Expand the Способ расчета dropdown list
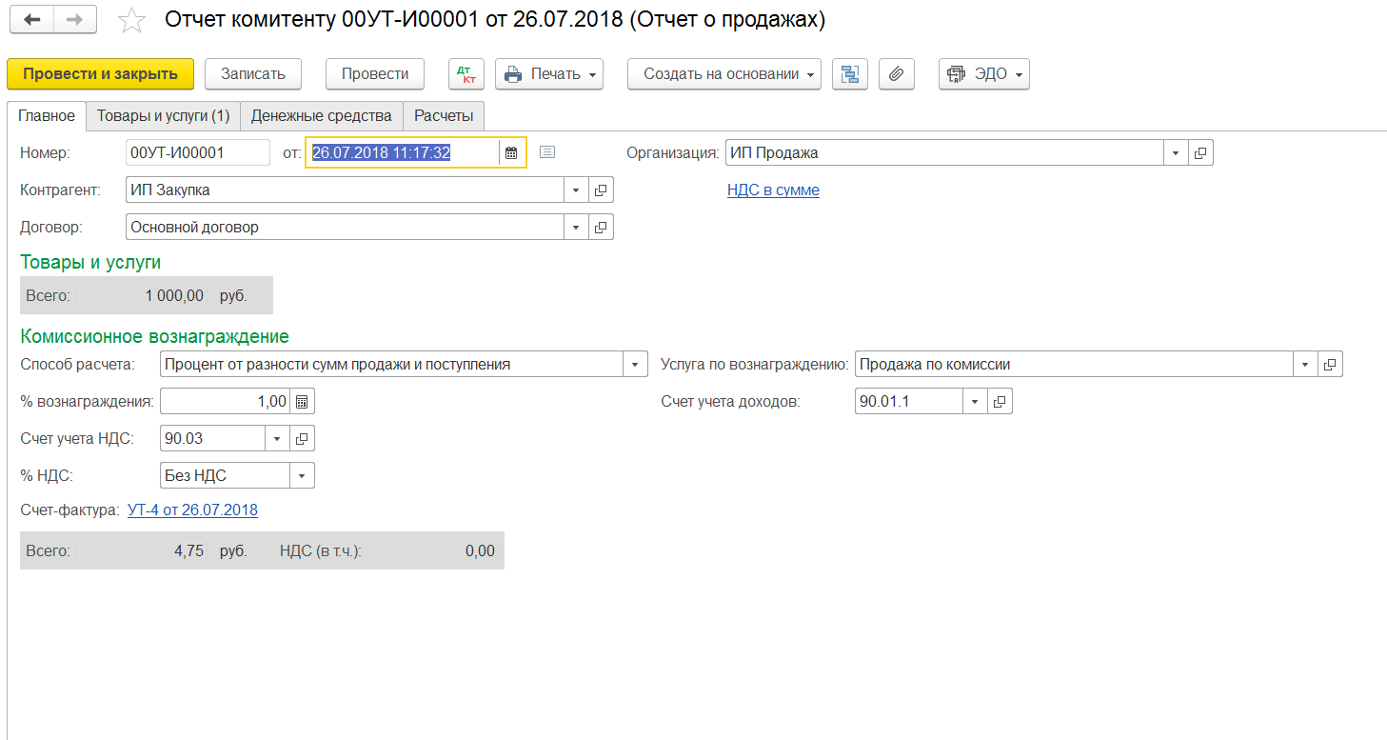Screen dimensions: 1387x740 635,365
